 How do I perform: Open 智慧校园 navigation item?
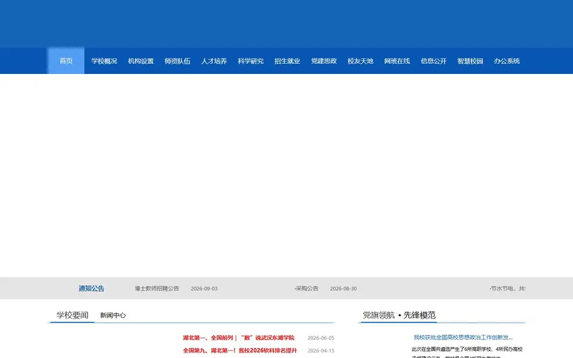tap(470, 61)
